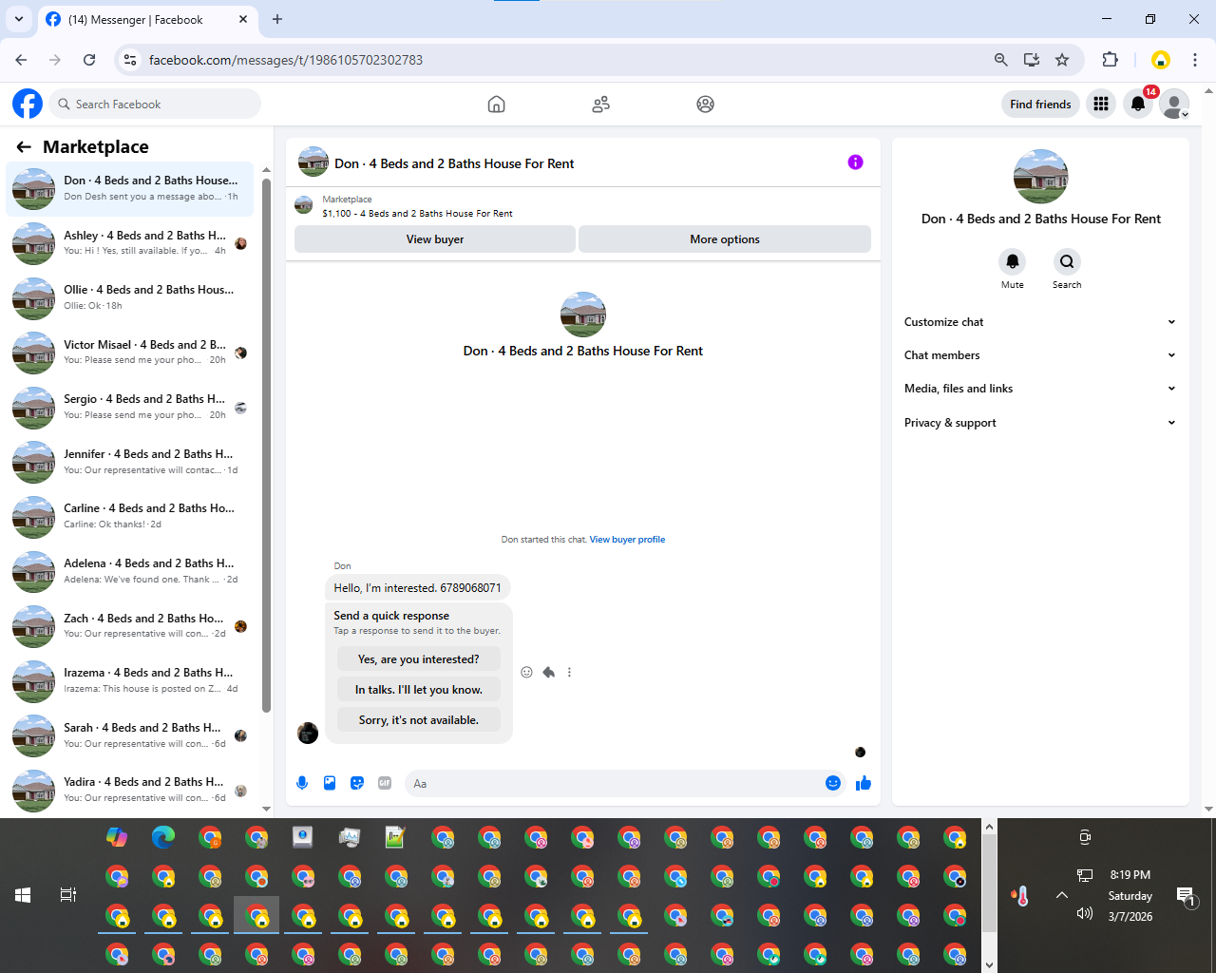Viewport: 1216px width, 973px height.
Task: Open the Friends icon in top navigation
Action: (600, 105)
